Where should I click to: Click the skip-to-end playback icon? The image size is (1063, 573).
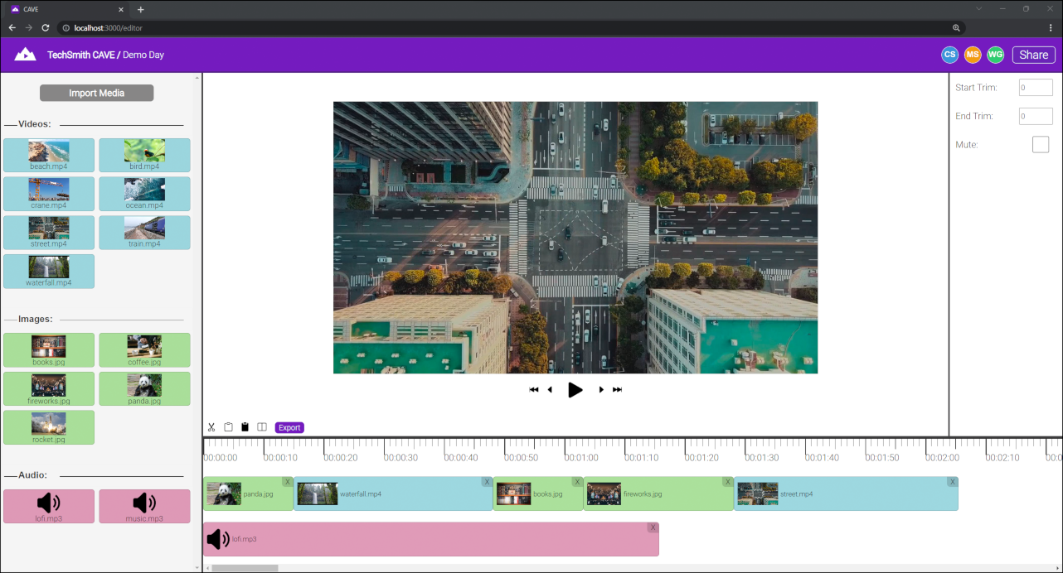pyautogui.click(x=617, y=389)
